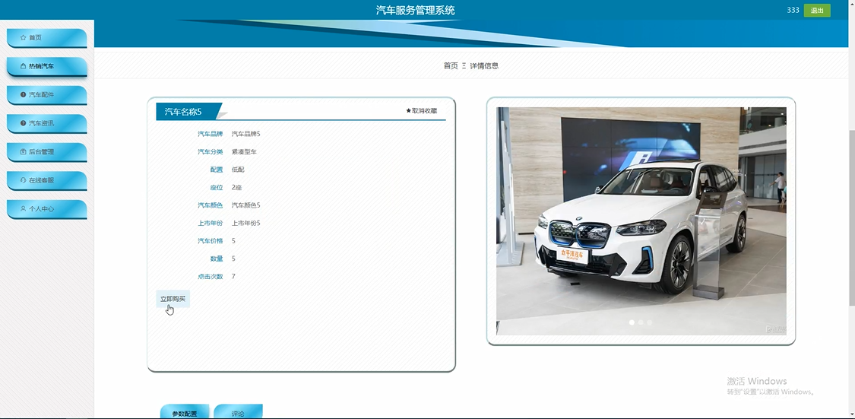Image resolution: width=855 pixels, height=419 pixels.
Task: Click the round icon beside 汽车配件
Action: tap(23, 94)
